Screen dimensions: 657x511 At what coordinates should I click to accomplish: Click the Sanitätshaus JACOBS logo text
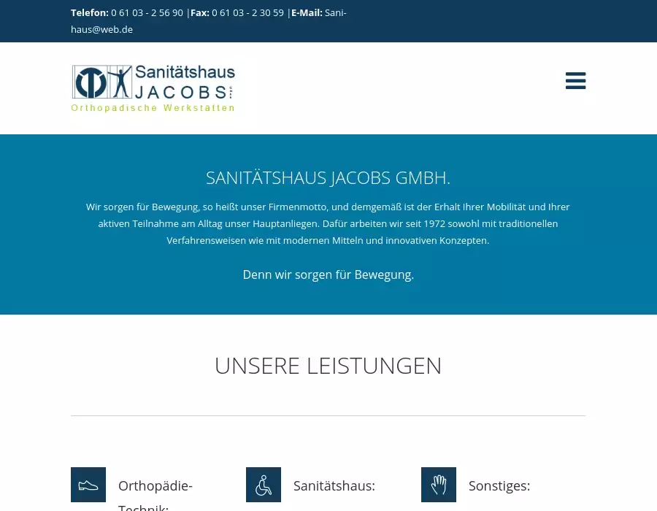(x=184, y=82)
